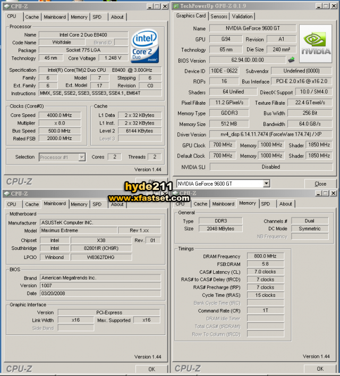Click the BIOS save chip icon in GPU-Z
This screenshot has height=376, width=340.
click(x=291, y=60)
